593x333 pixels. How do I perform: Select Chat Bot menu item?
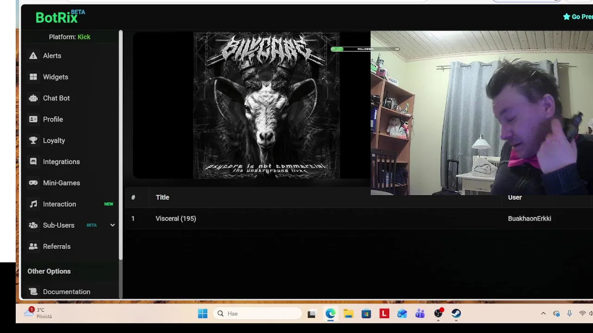57,98
